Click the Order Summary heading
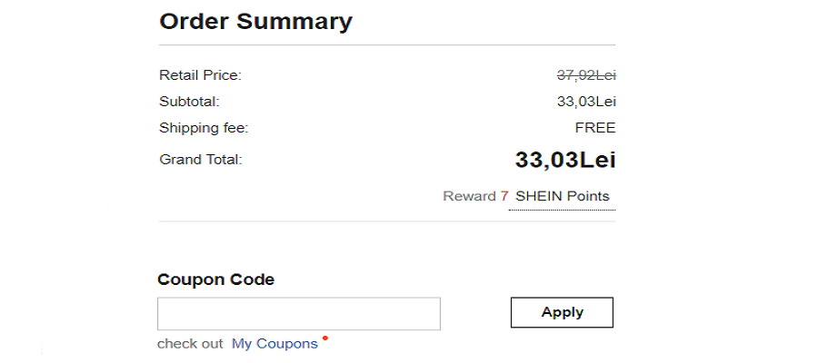This screenshot has height=363, width=818. pos(255,22)
